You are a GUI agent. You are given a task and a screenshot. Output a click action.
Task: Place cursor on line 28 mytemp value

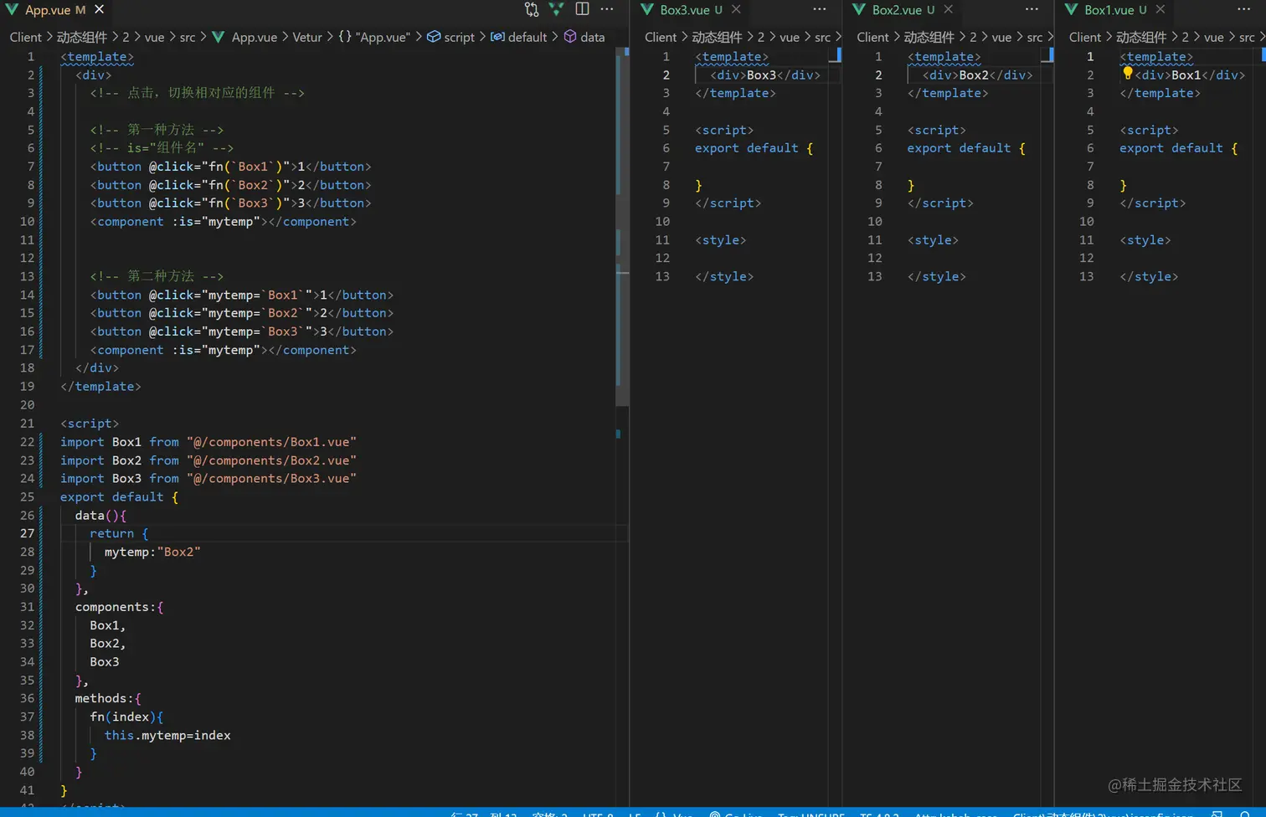tap(178, 552)
